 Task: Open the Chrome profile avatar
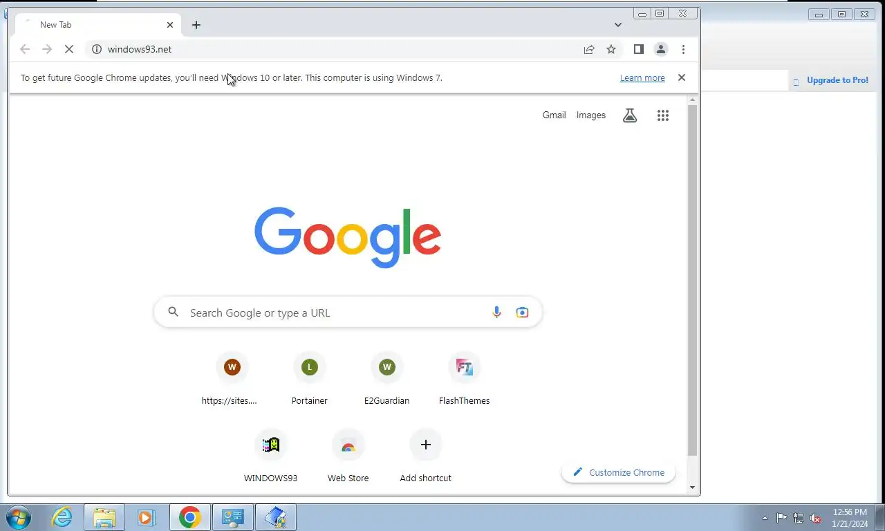click(x=661, y=49)
